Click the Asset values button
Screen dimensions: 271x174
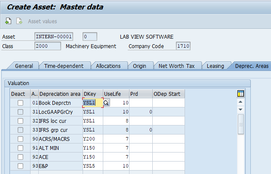click(42, 21)
